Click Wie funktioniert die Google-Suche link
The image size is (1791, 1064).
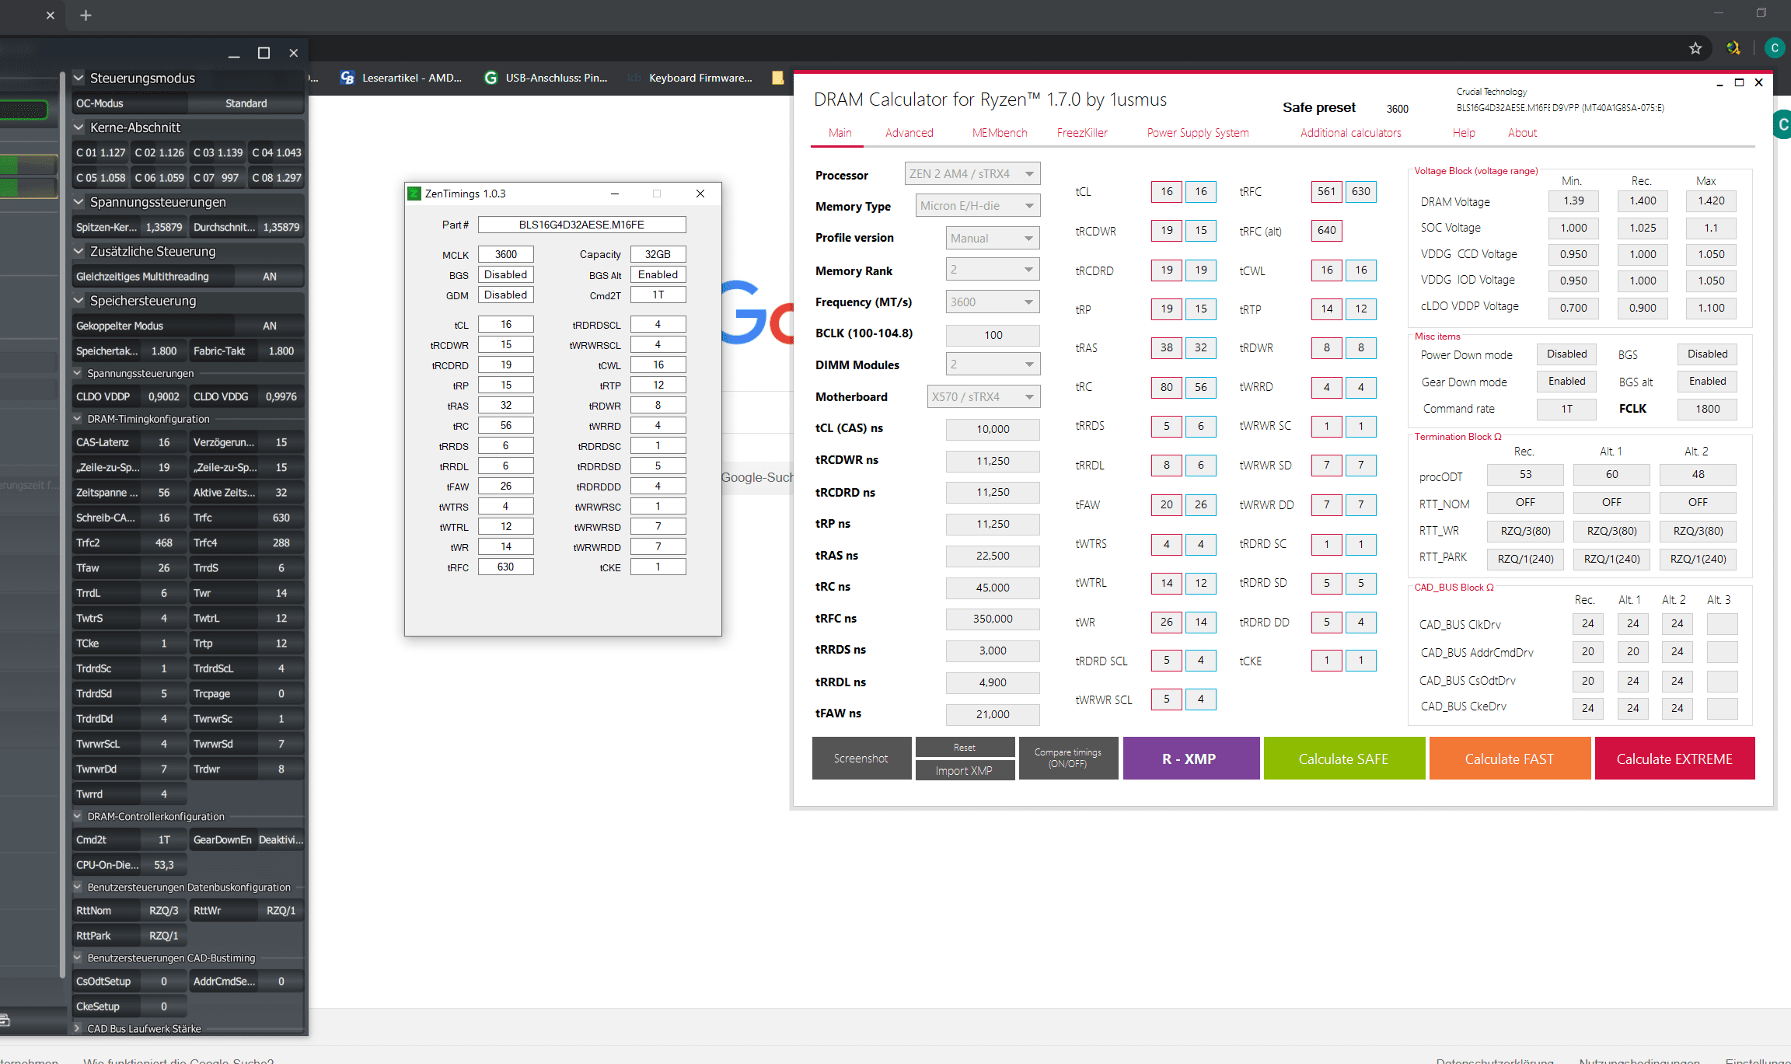[179, 1060]
